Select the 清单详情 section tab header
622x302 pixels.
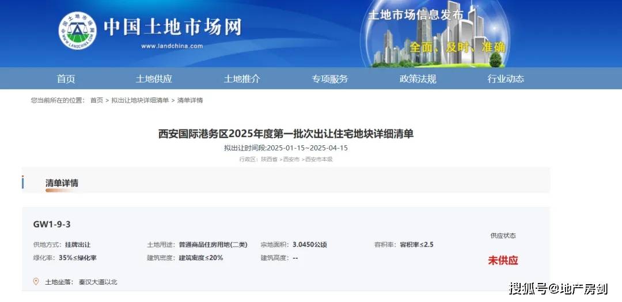point(62,183)
